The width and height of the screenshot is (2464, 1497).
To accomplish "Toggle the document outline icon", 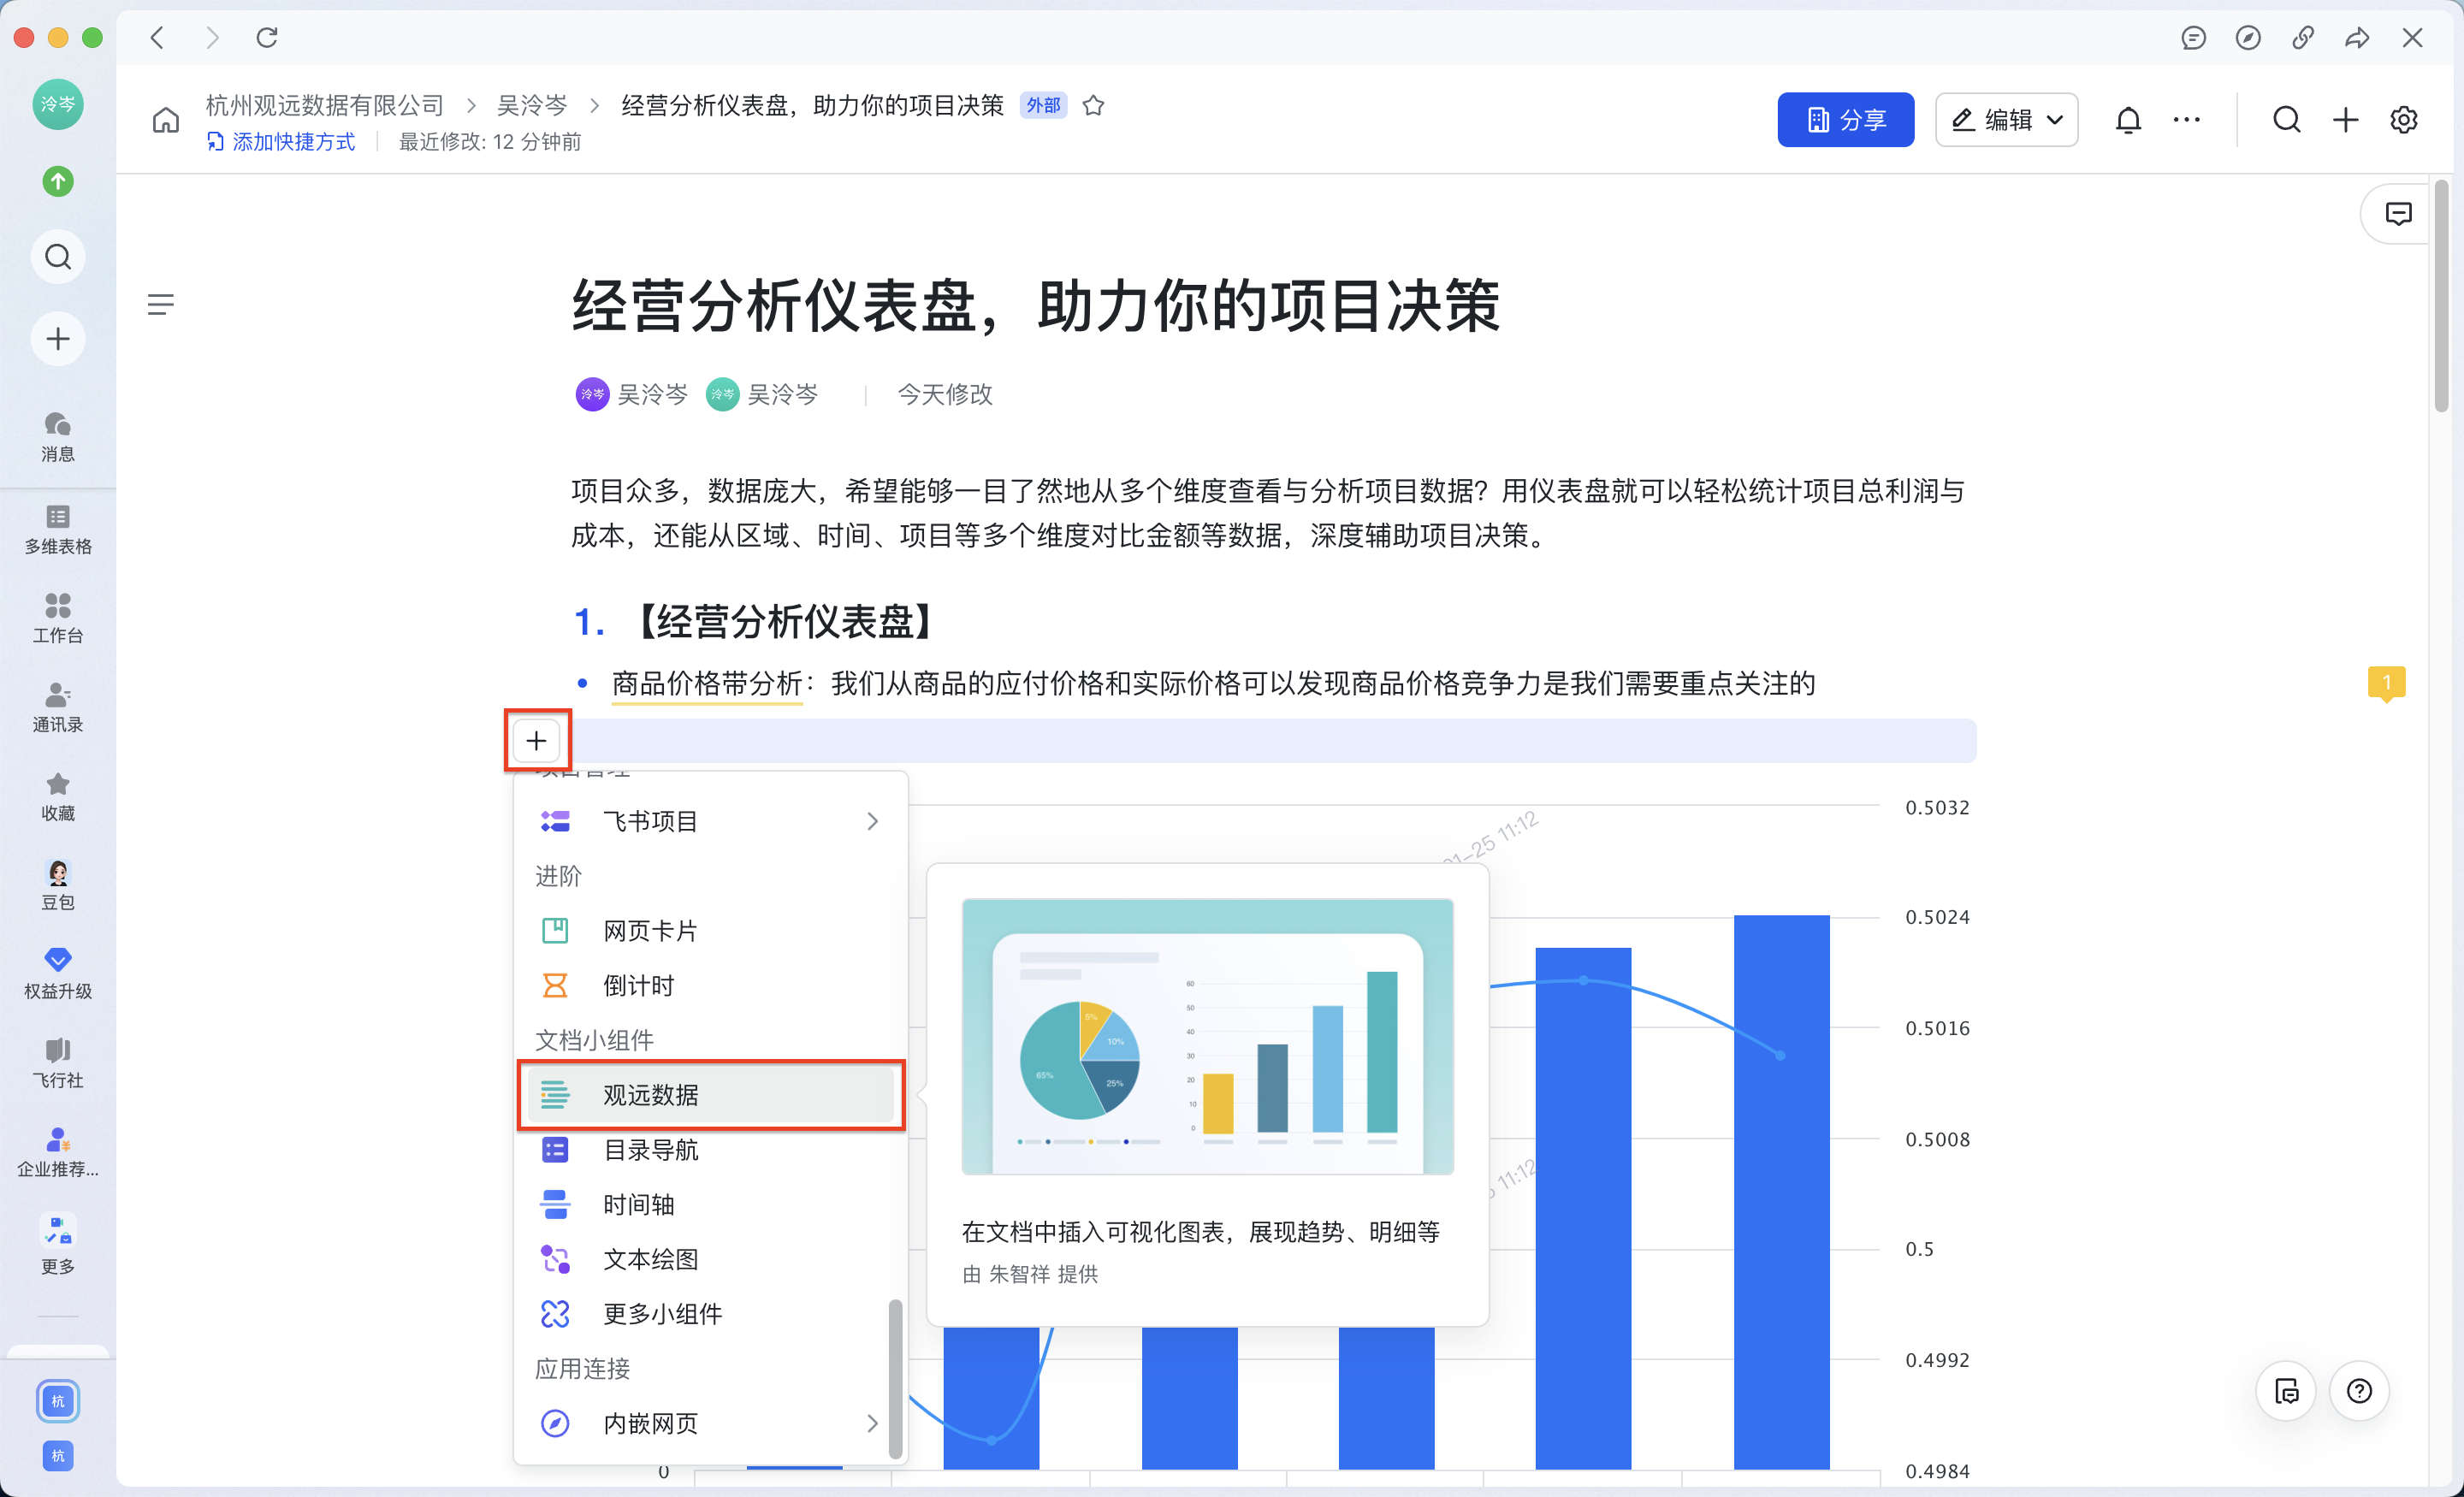I will pos(161,304).
